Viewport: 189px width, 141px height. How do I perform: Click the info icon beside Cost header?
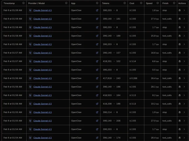tap(141, 3)
